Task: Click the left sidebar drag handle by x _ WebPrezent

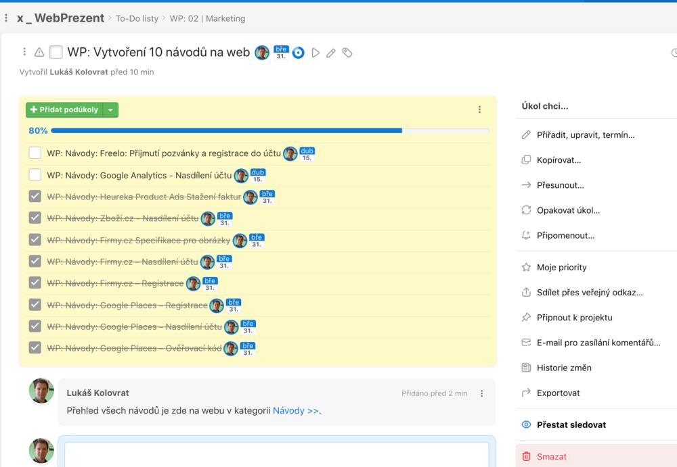Action: pos(6,18)
